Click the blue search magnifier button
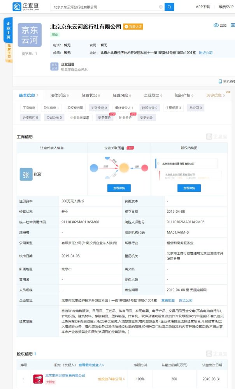This screenshot has height=389, width=235. pyautogui.click(x=169, y=7)
